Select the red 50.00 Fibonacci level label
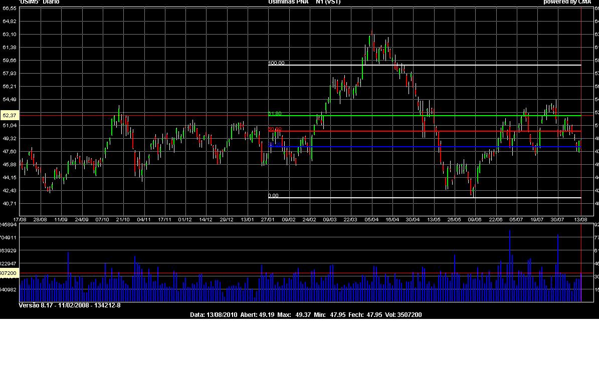Viewport: 599px width, 376px height. click(x=275, y=129)
